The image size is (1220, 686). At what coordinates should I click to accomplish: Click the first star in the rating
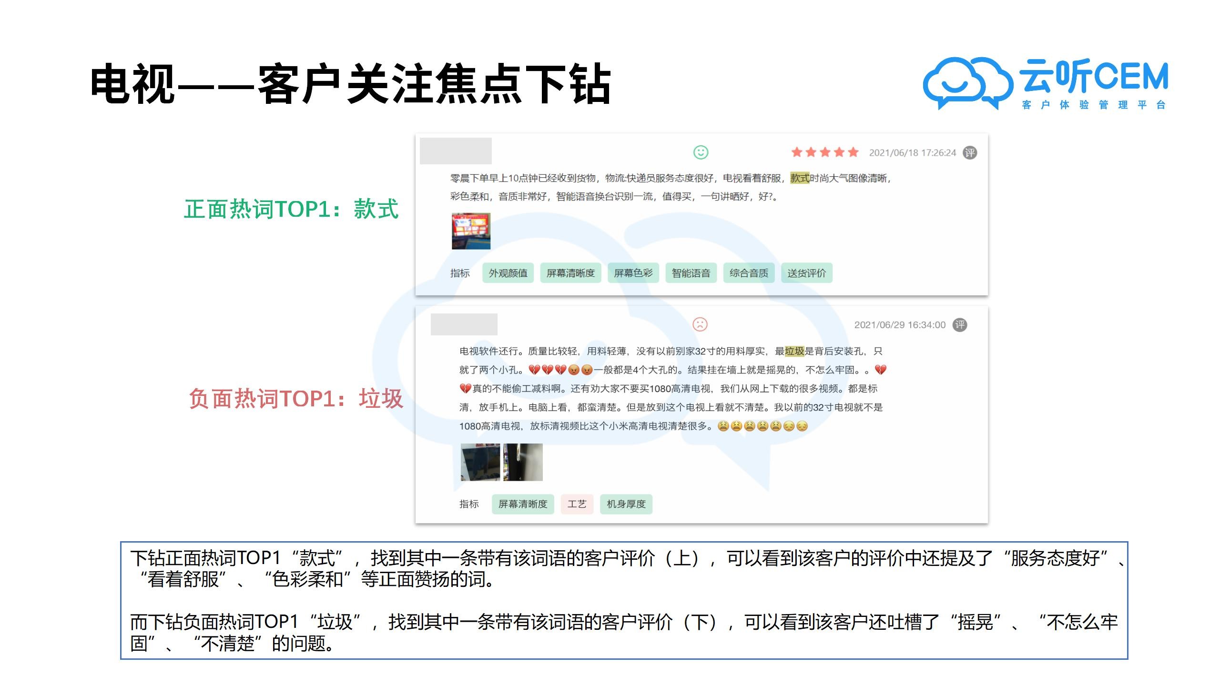[x=796, y=153]
